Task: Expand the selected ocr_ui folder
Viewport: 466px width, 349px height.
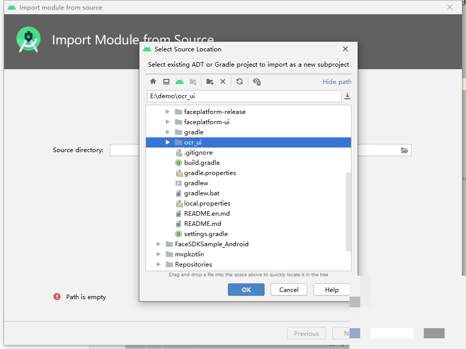Action: point(167,142)
